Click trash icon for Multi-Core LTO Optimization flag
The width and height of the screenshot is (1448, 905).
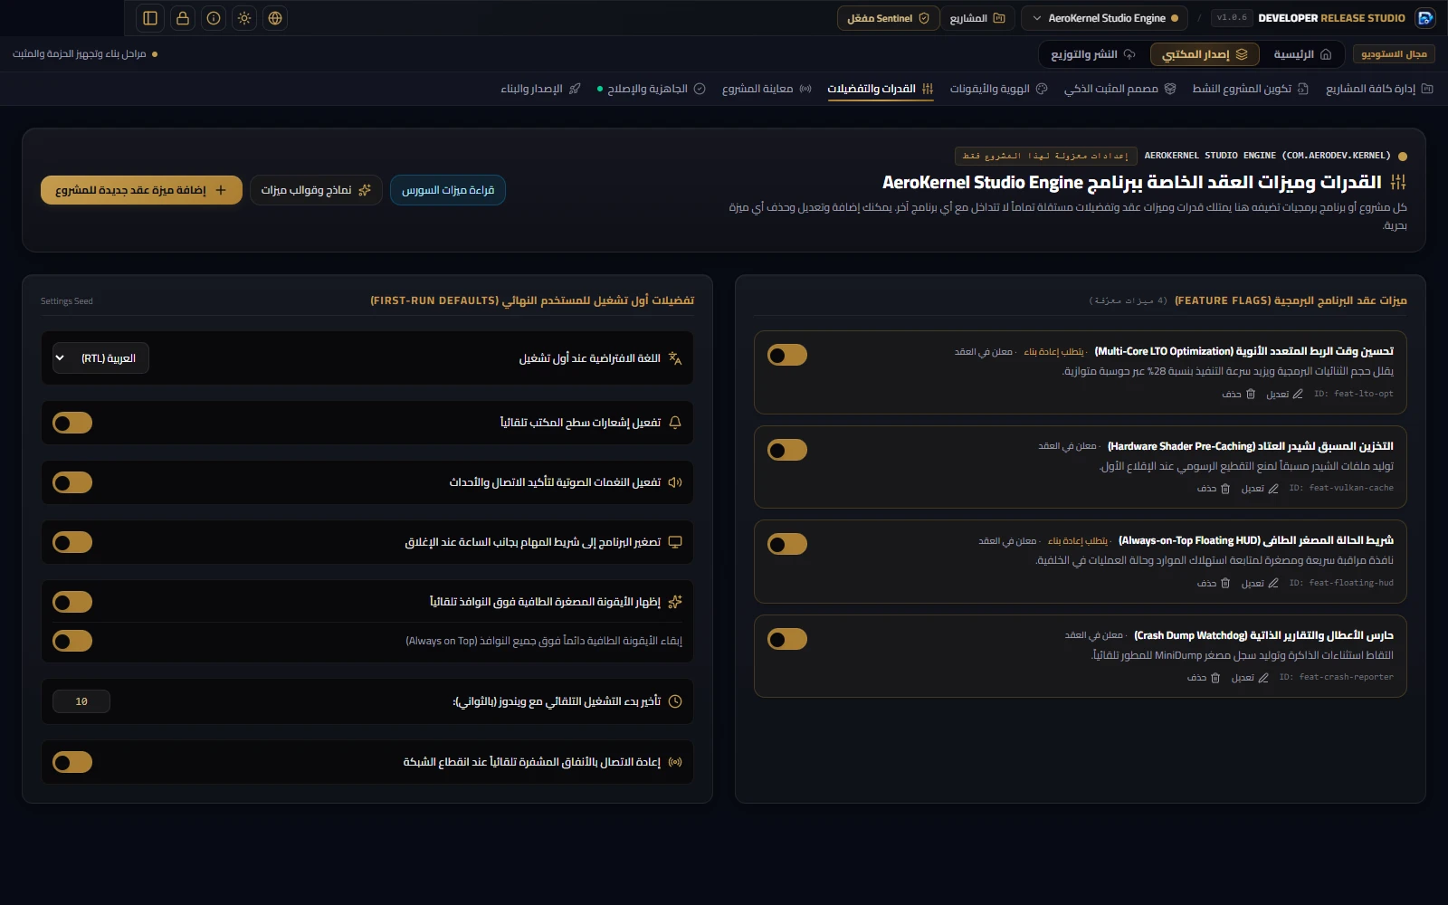[x=1251, y=394]
